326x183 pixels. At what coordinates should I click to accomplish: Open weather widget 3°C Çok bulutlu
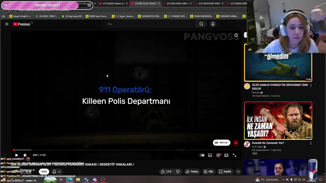[266, 180]
